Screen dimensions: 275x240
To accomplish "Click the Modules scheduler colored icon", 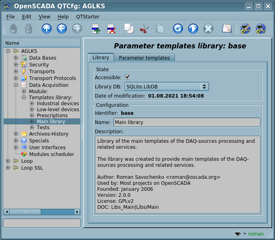I will pos(24,154).
